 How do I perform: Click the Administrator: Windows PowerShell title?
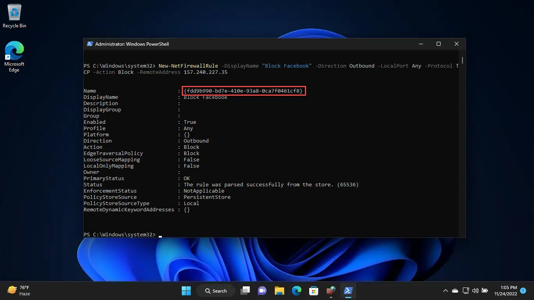[132, 44]
